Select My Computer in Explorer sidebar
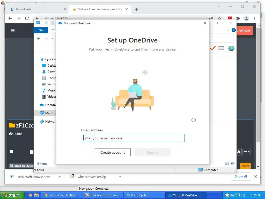Screen dimensions: 265x199 point(48,113)
